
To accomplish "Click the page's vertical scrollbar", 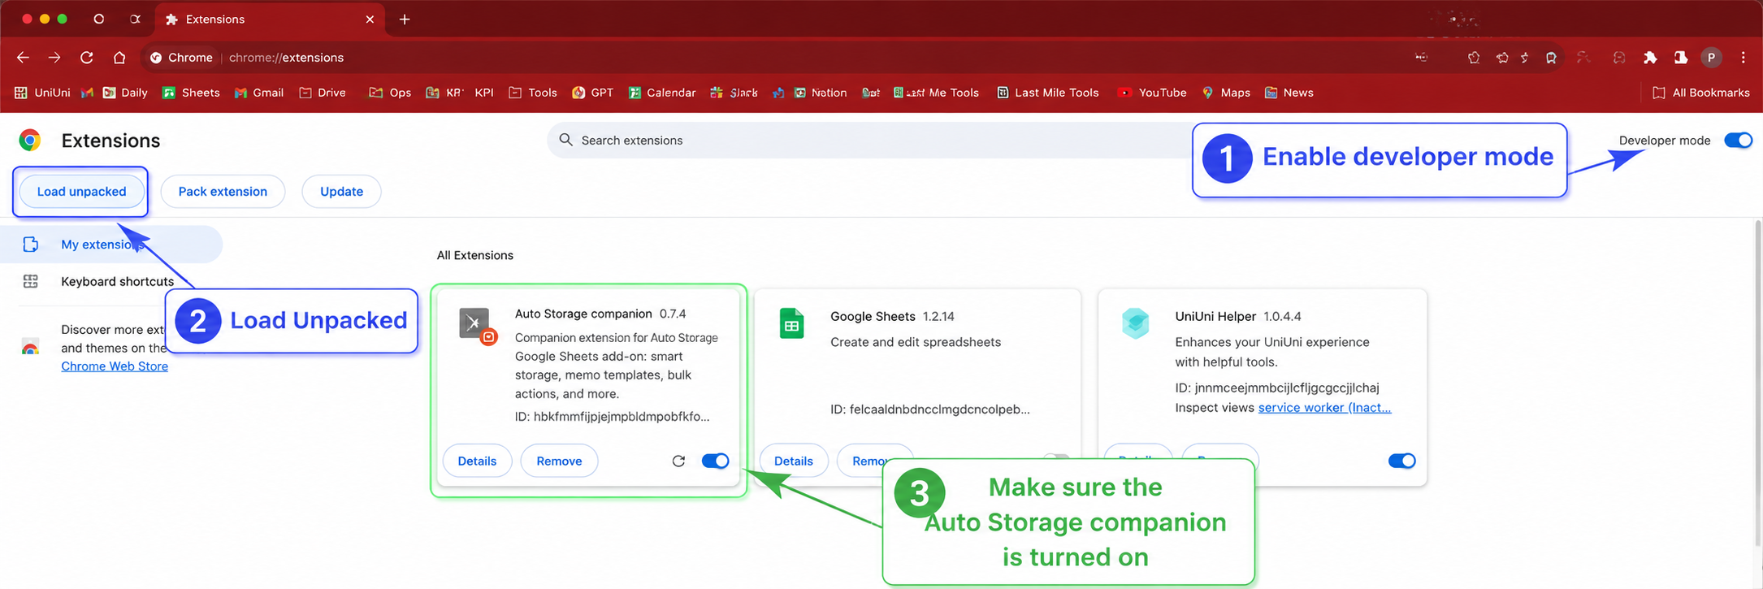I will pos(1757,382).
